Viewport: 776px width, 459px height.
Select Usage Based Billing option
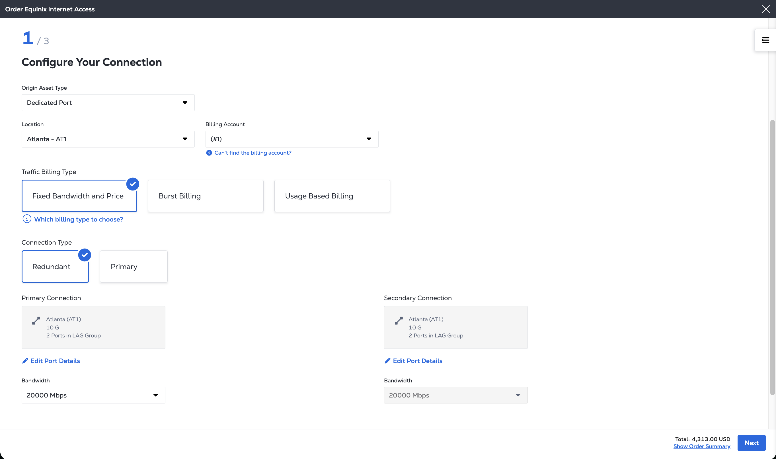(x=332, y=196)
